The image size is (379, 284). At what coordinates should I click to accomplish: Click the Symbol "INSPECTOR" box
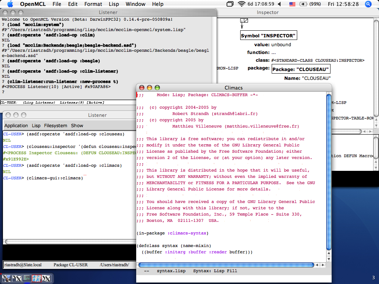click(x=268, y=36)
